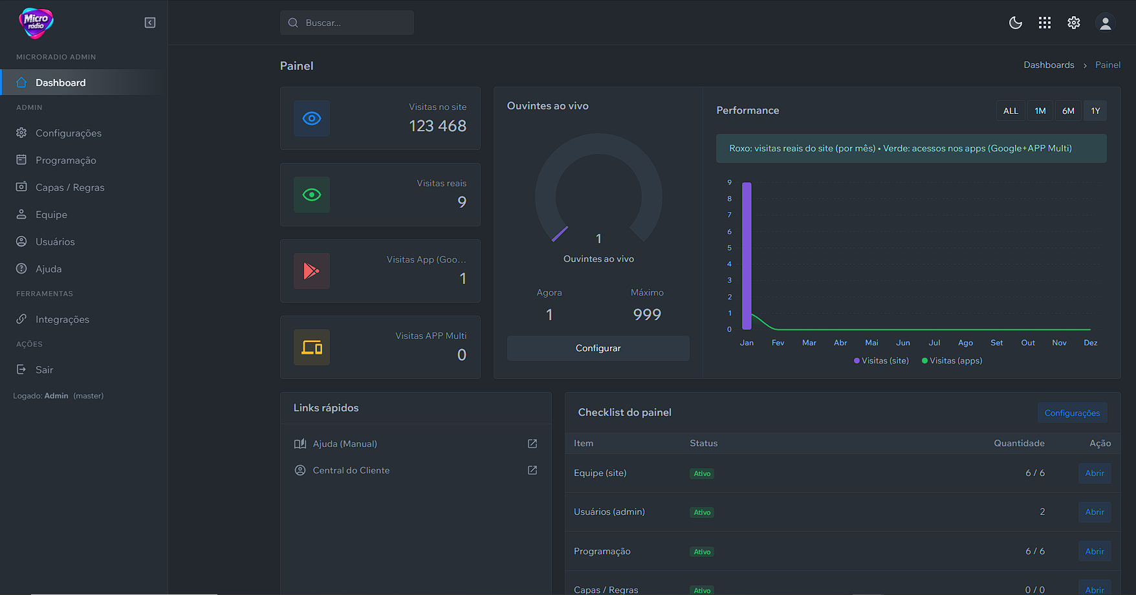Go to Programação in the sidebar
Screen dimensions: 1136x595
pos(65,160)
